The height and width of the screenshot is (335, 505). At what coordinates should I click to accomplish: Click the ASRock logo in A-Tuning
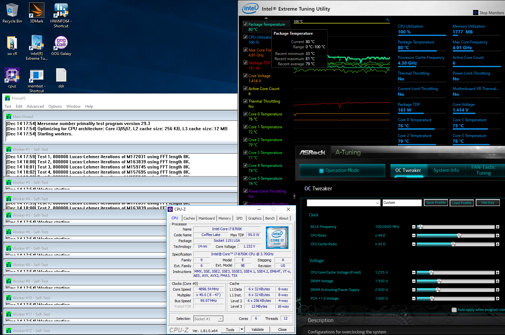pos(312,152)
